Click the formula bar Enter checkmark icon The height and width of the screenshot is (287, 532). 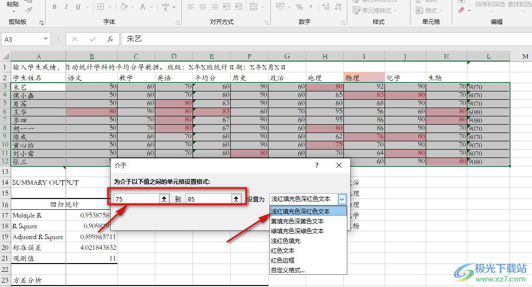coord(93,39)
